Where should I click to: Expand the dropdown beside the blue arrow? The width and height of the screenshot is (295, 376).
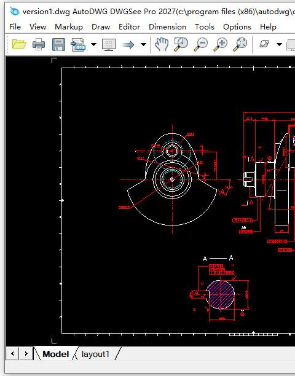click(143, 44)
